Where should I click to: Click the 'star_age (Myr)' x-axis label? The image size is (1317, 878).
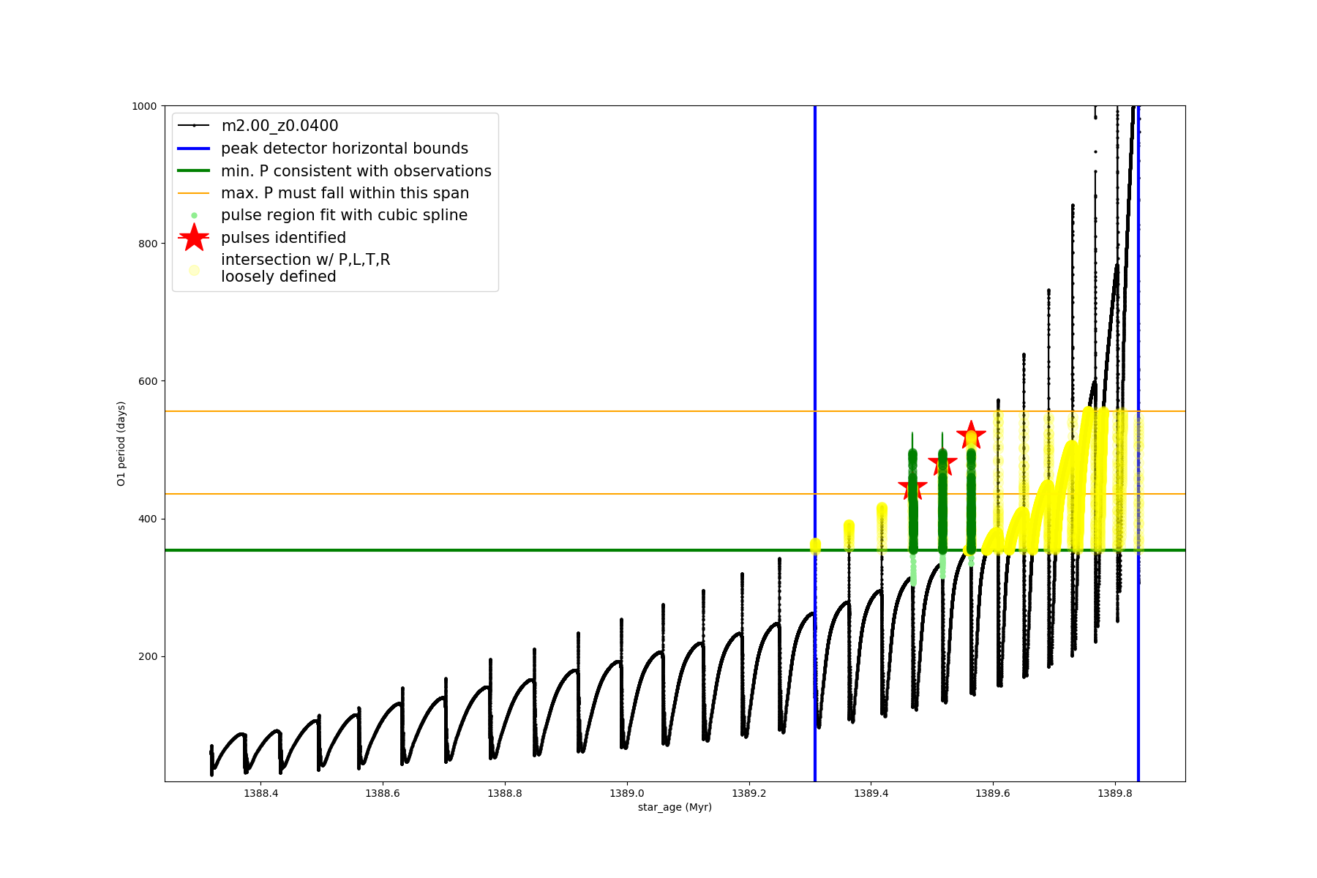pyautogui.click(x=675, y=807)
